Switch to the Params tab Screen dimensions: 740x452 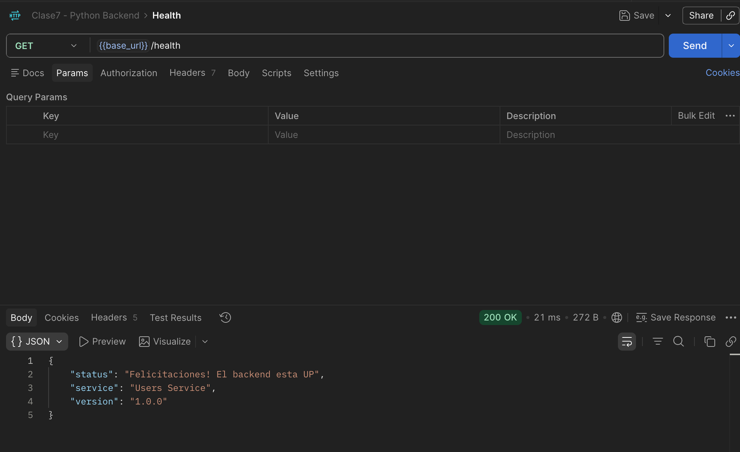[72, 73]
